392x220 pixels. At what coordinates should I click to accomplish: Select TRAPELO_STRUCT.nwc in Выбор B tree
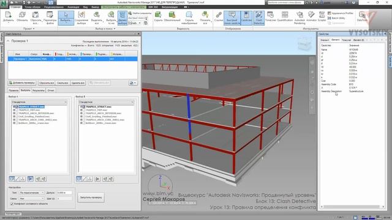tap(98, 107)
